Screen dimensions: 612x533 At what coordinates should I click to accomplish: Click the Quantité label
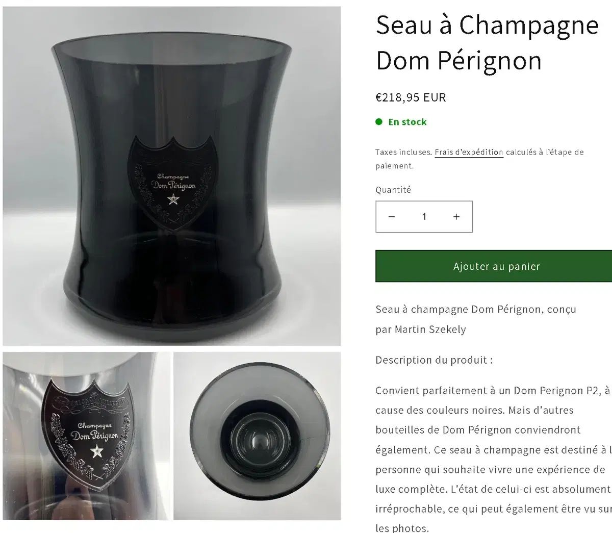393,190
